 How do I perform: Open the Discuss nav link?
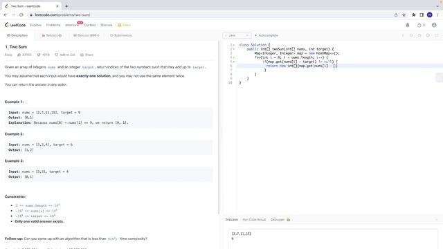[x=107, y=25]
